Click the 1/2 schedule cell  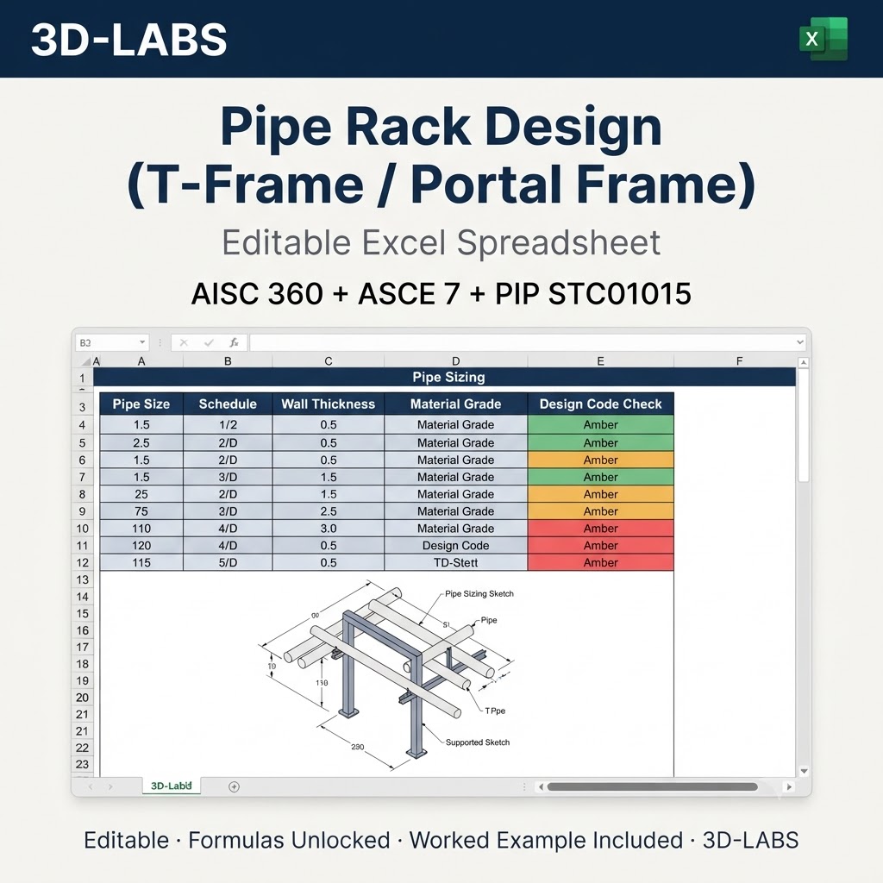pyautogui.click(x=228, y=425)
